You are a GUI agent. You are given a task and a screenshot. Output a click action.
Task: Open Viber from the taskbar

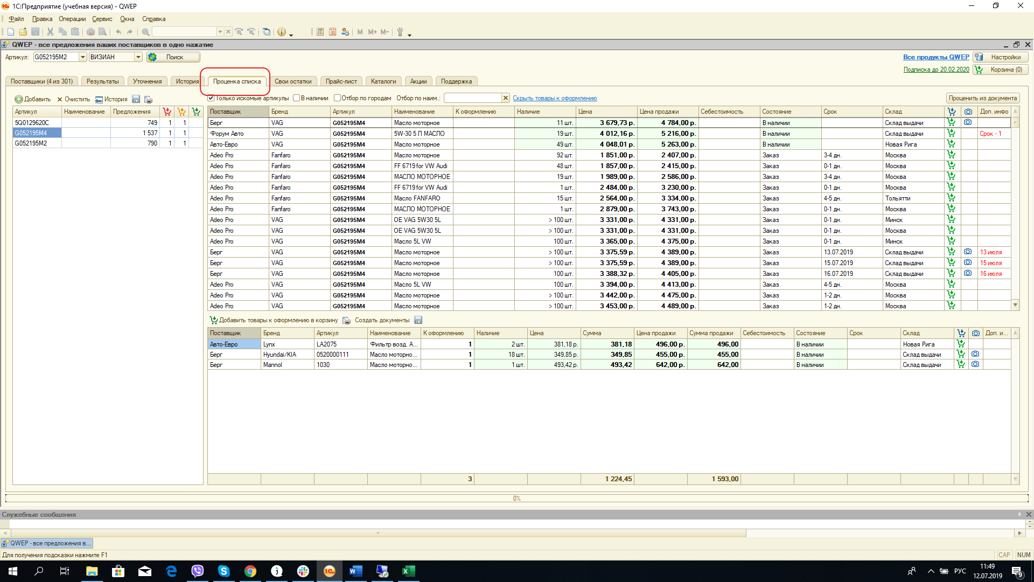point(198,571)
